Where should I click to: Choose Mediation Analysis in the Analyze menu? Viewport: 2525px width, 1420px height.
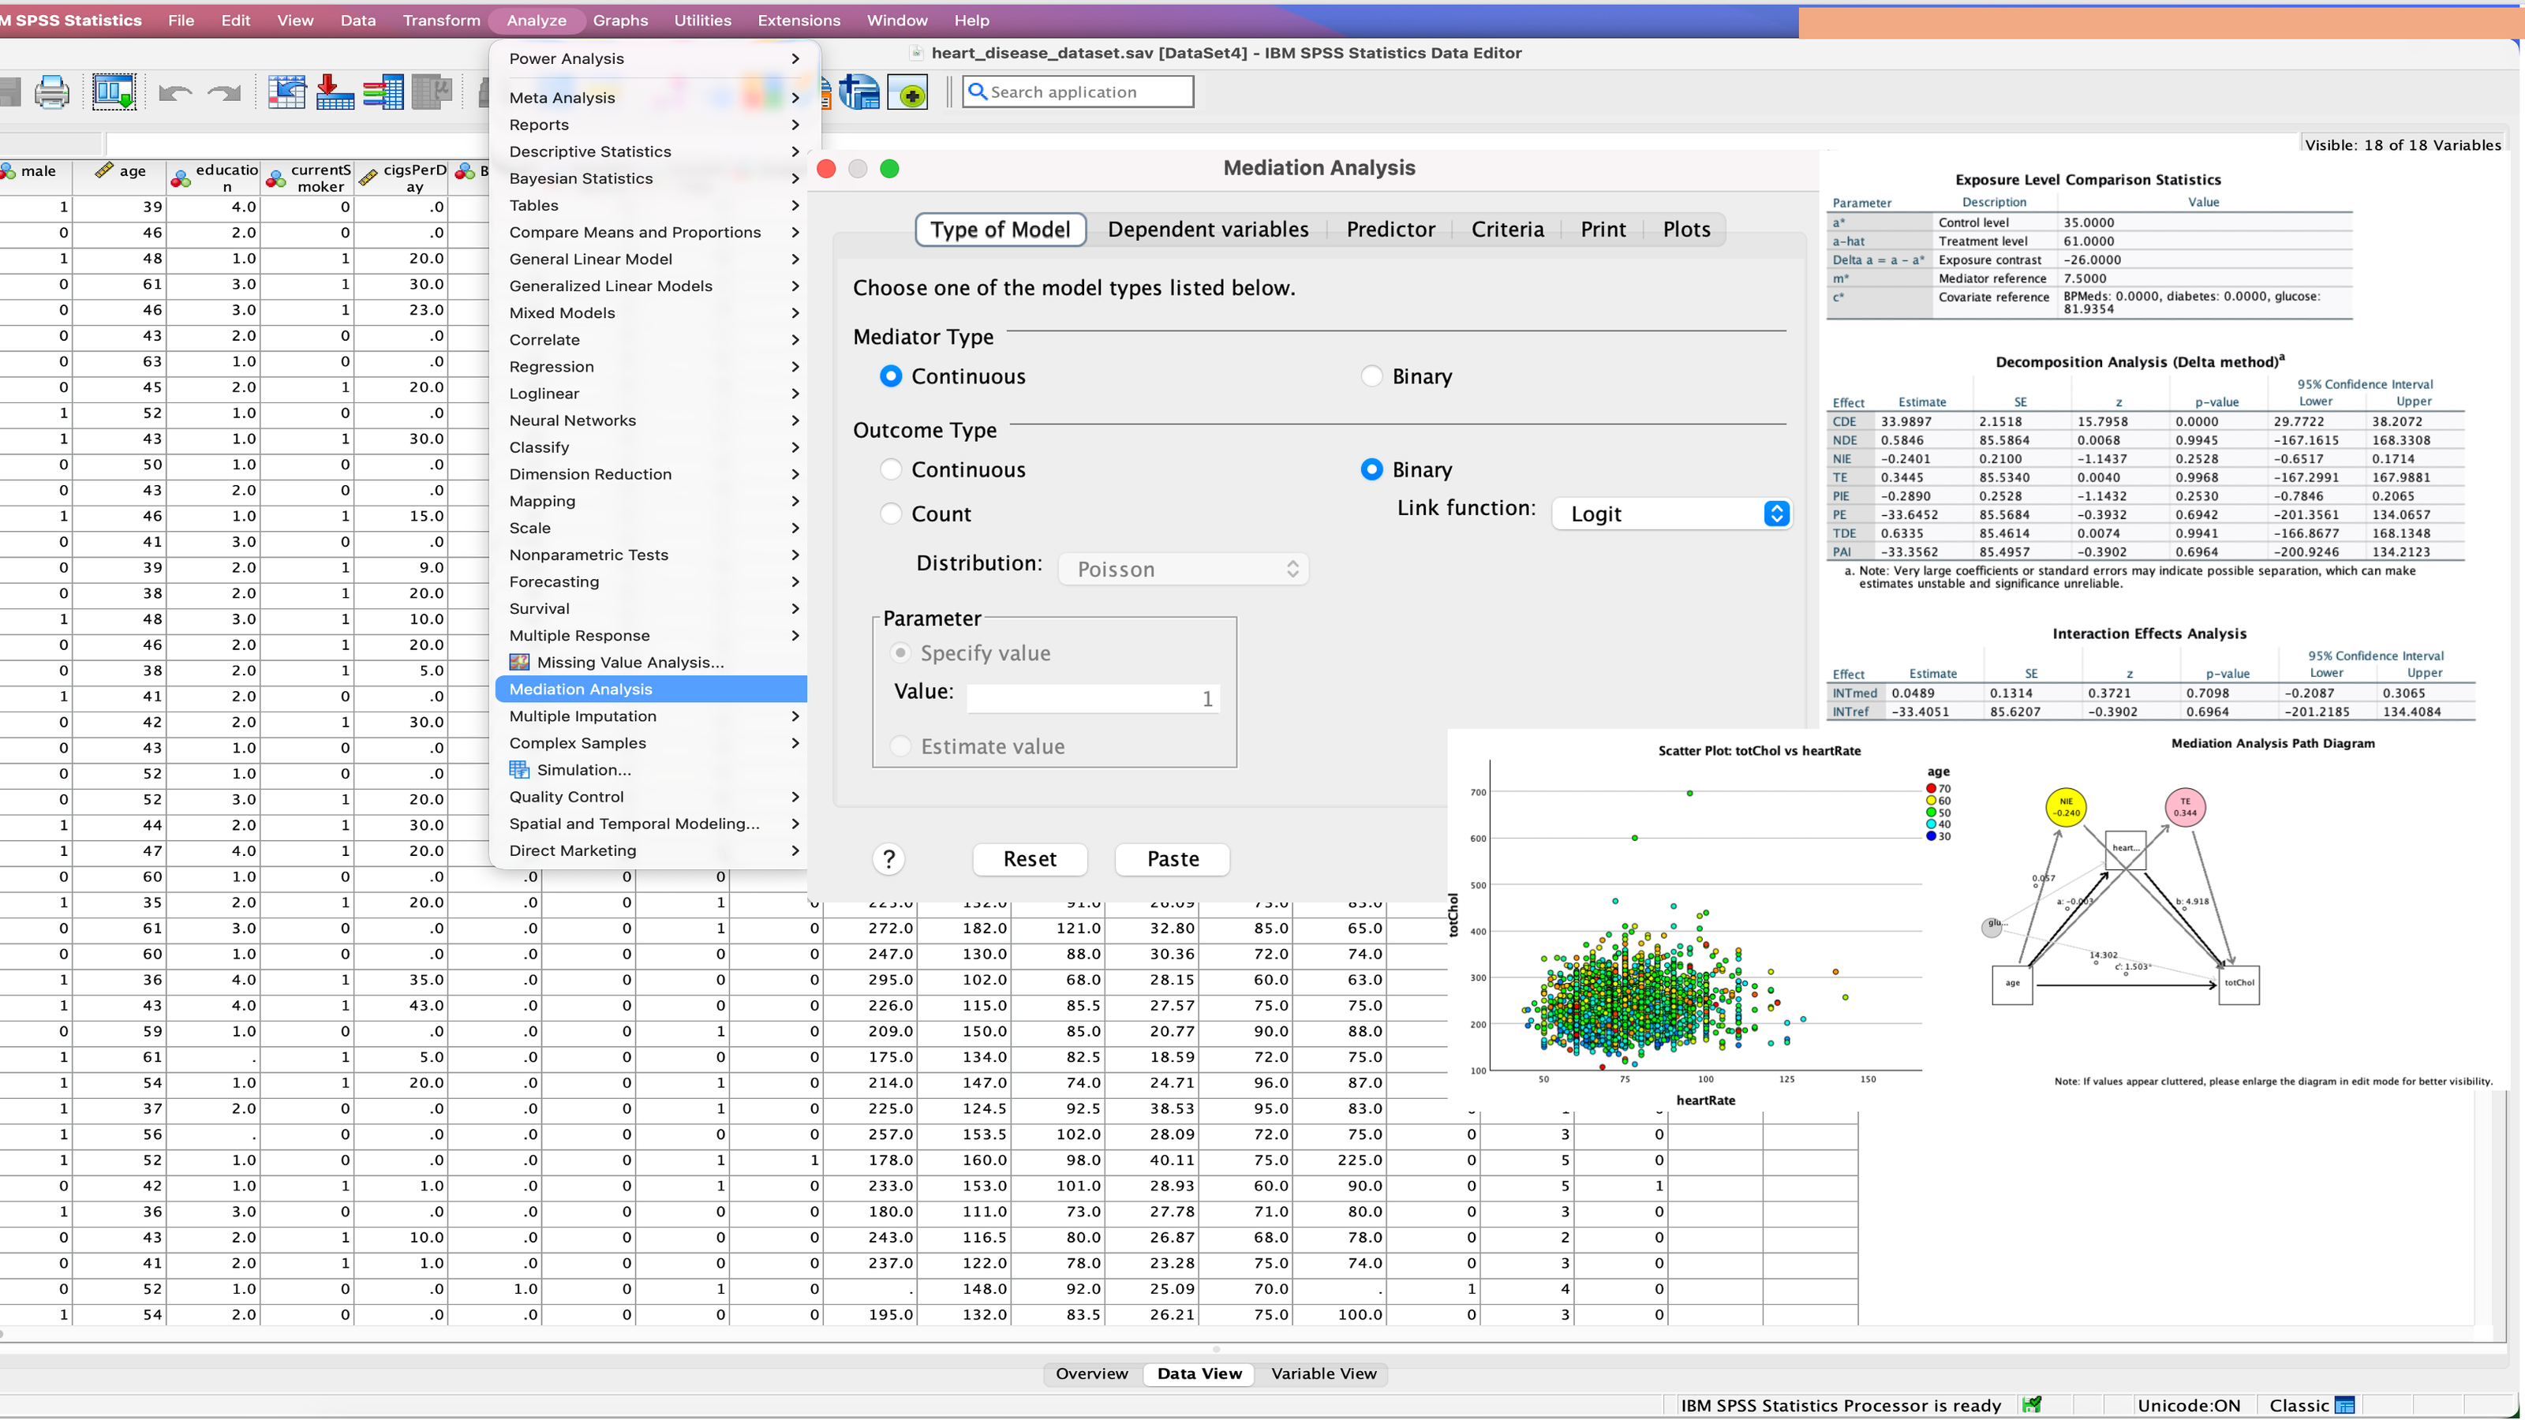651,690
